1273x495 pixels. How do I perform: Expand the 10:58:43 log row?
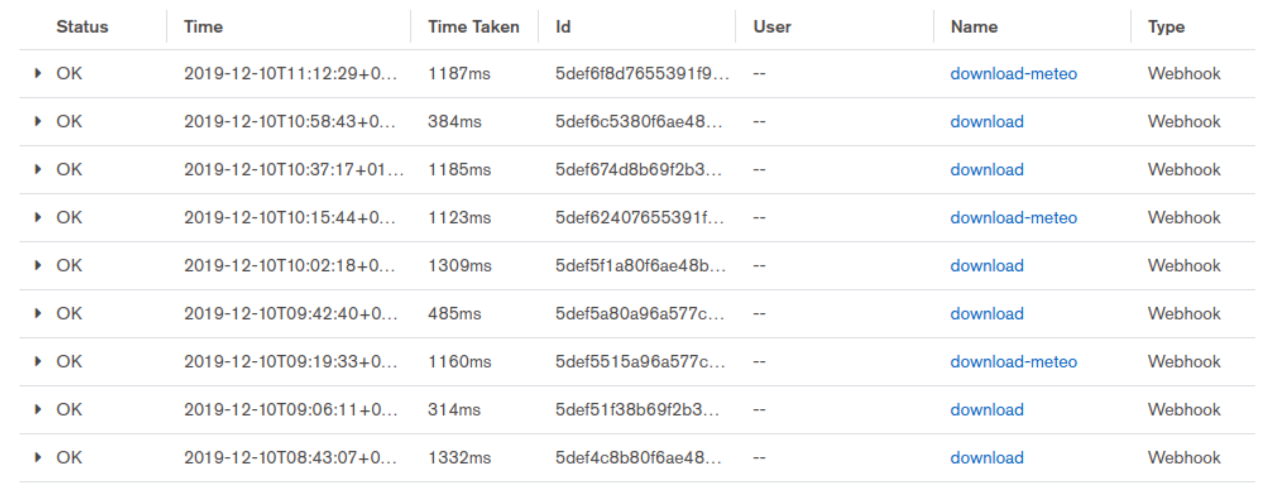[37, 122]
